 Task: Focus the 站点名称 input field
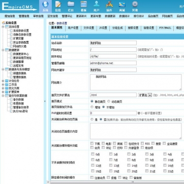[x=113, y=43]
